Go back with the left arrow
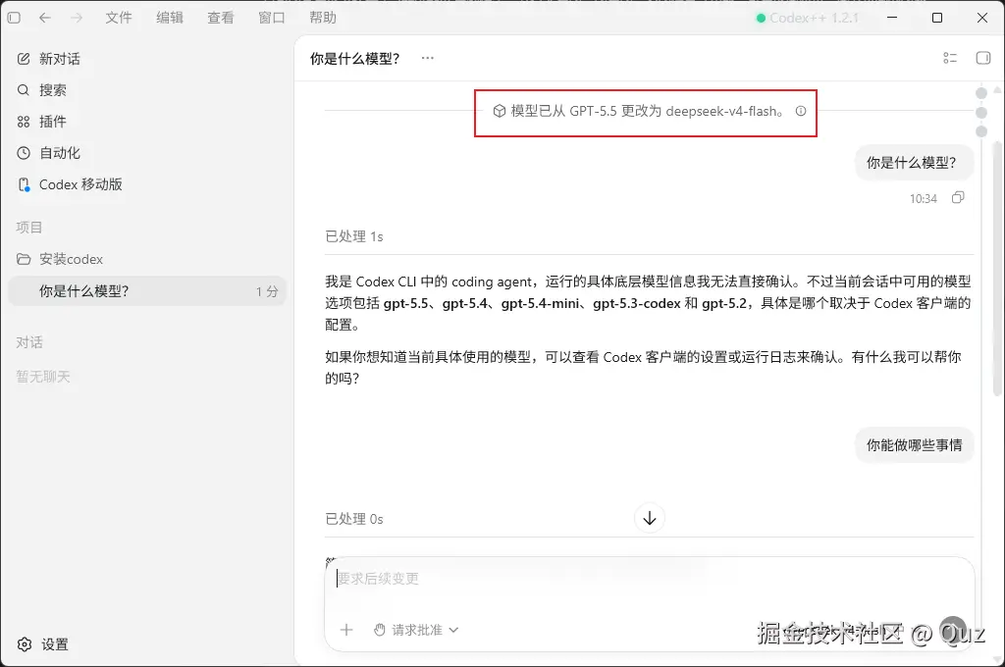This screenshot has width=1005, height=667. (x=44, y=18)
